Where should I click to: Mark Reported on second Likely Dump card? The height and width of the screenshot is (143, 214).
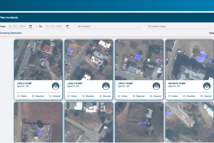84,96
